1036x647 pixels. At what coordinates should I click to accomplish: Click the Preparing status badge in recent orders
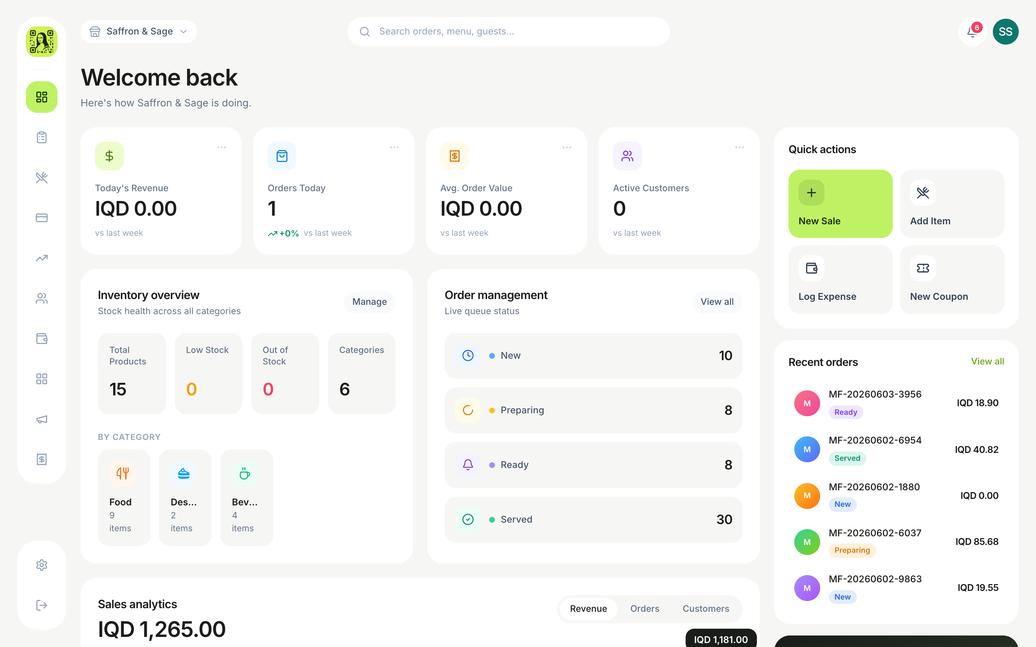(852, 550)
